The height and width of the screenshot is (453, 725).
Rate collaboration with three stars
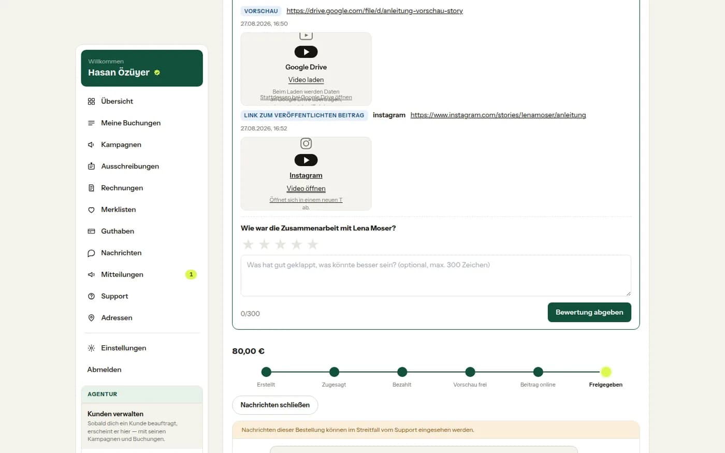(x=280, y=244)
